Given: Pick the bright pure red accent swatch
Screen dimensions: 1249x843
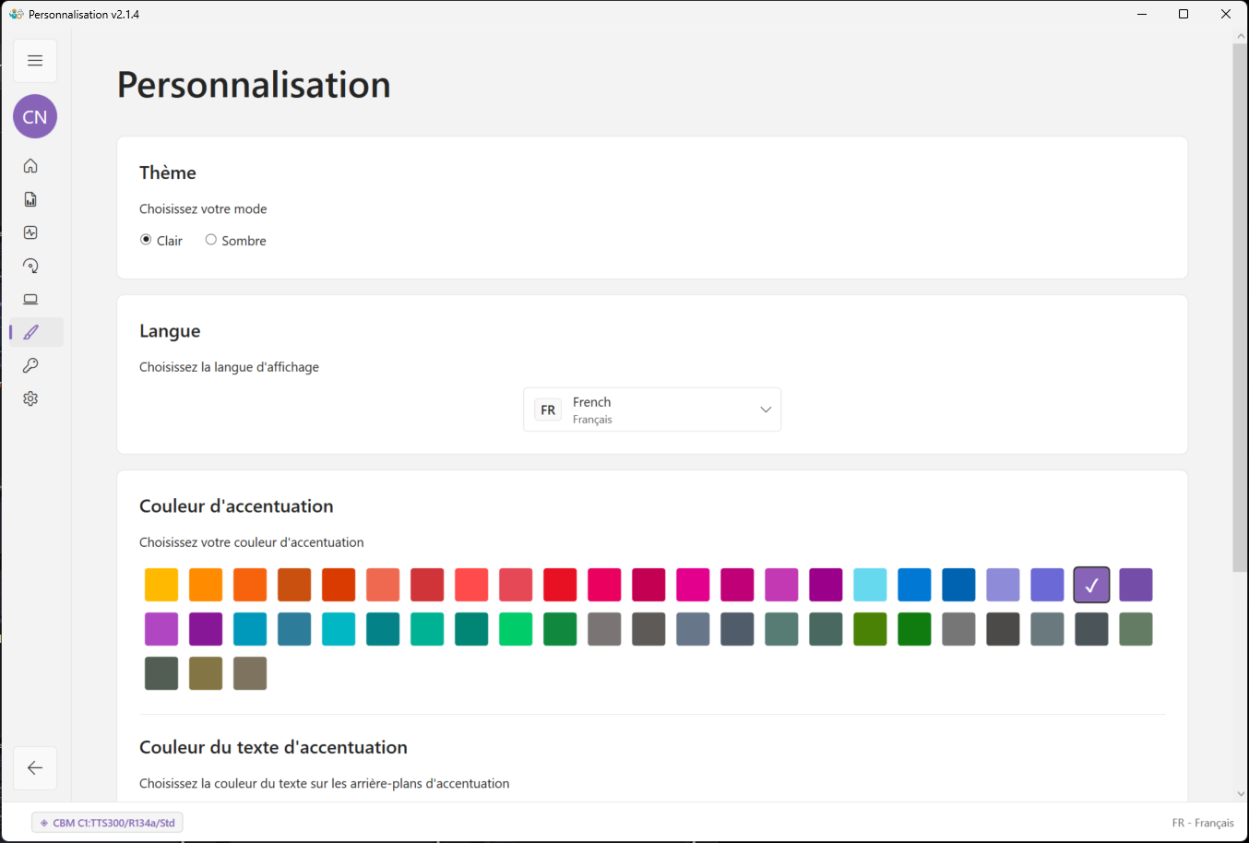Looking at the screenshot, I should (x=560, y=585).
